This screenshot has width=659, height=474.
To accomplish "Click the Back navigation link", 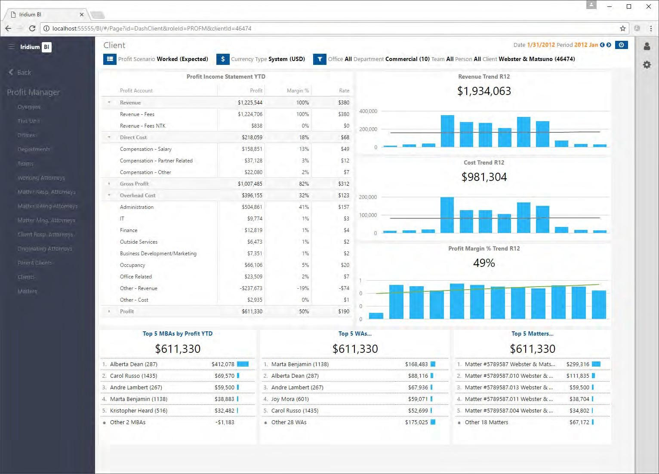I will coord(20,72).
